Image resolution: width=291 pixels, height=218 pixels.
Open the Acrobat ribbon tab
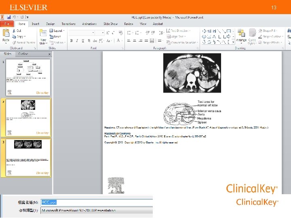click(158, 24)
